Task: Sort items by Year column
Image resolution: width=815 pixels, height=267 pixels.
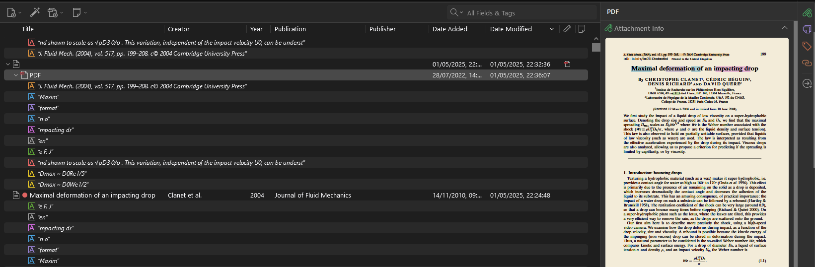Action: tap(259, 29)
